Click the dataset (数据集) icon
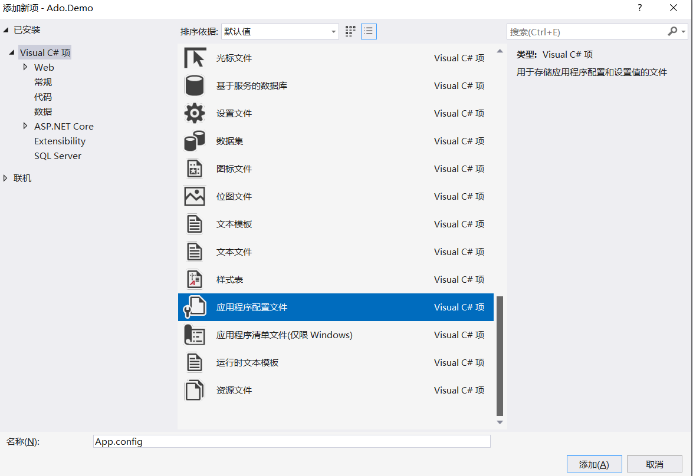Viewport: 693px width, 476px height. [x=195, y=141]
